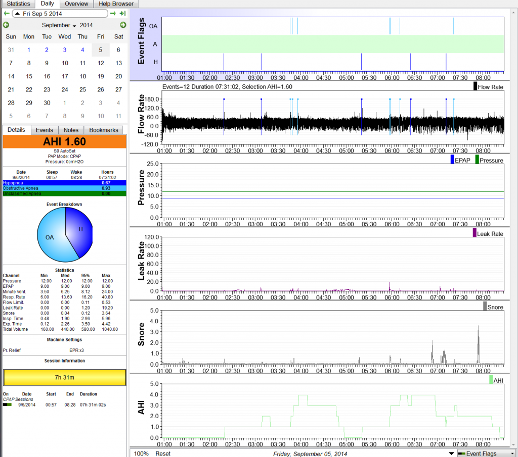Click the Friday, September 05, 2014 status text
Viewport: 518px width, 457px height.
310,453
